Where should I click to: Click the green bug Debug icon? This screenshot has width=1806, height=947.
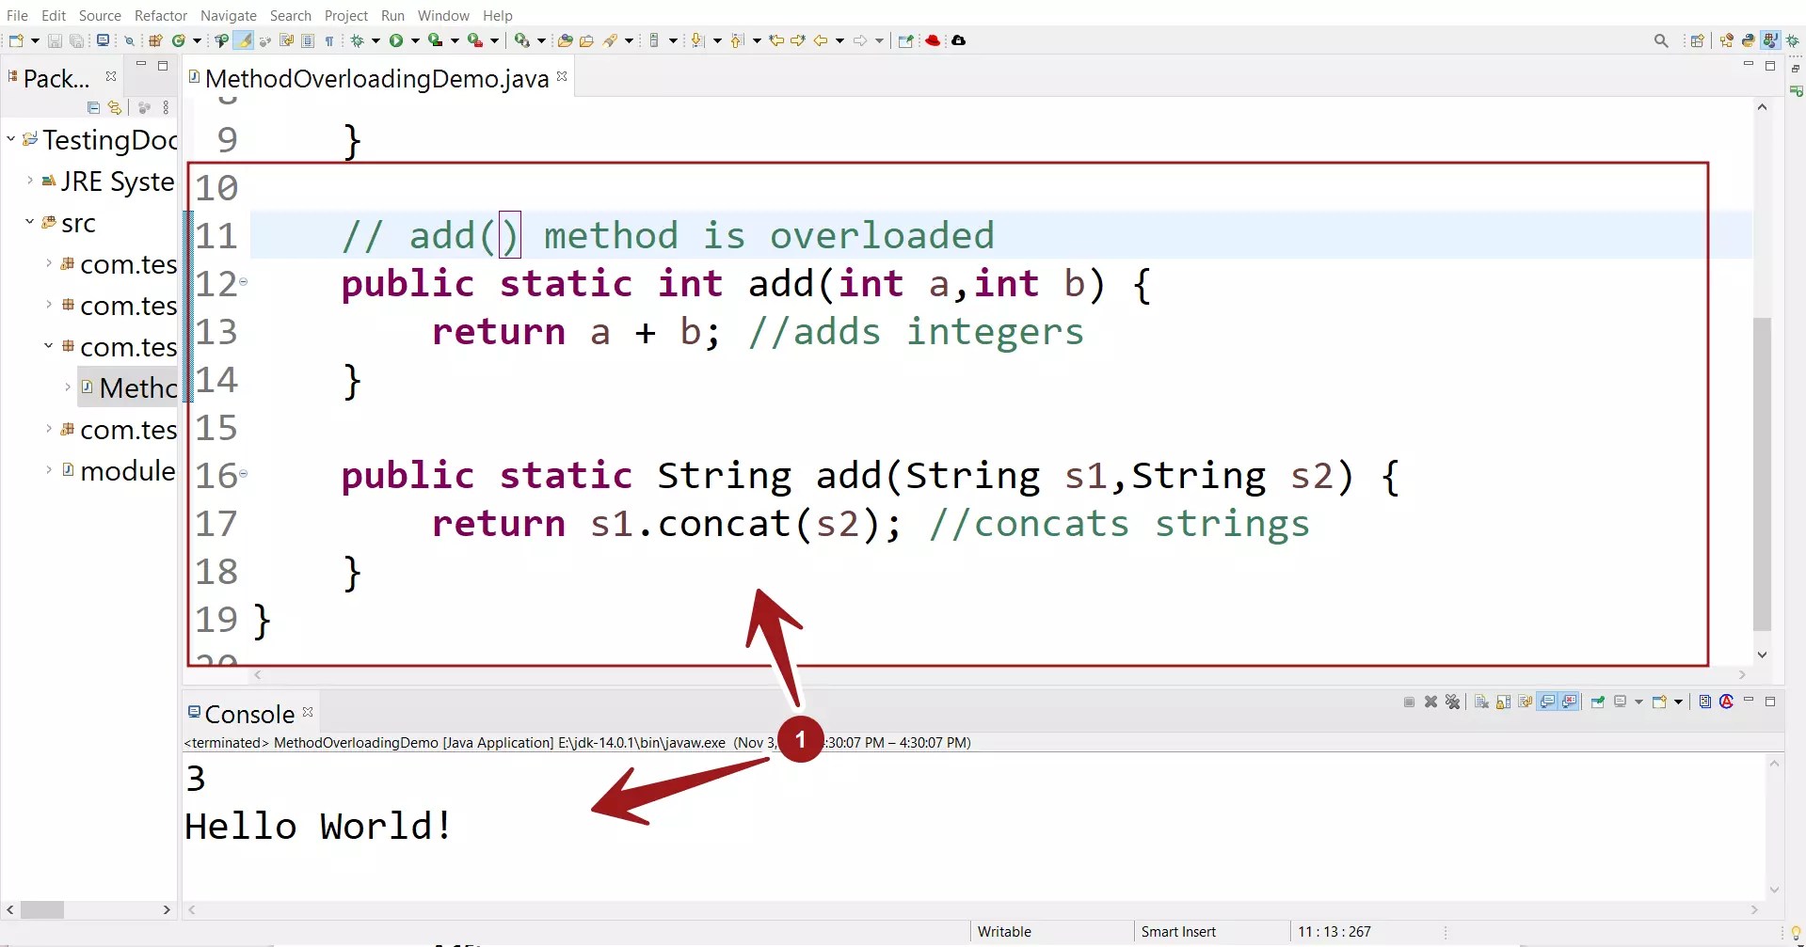(358, 40)
